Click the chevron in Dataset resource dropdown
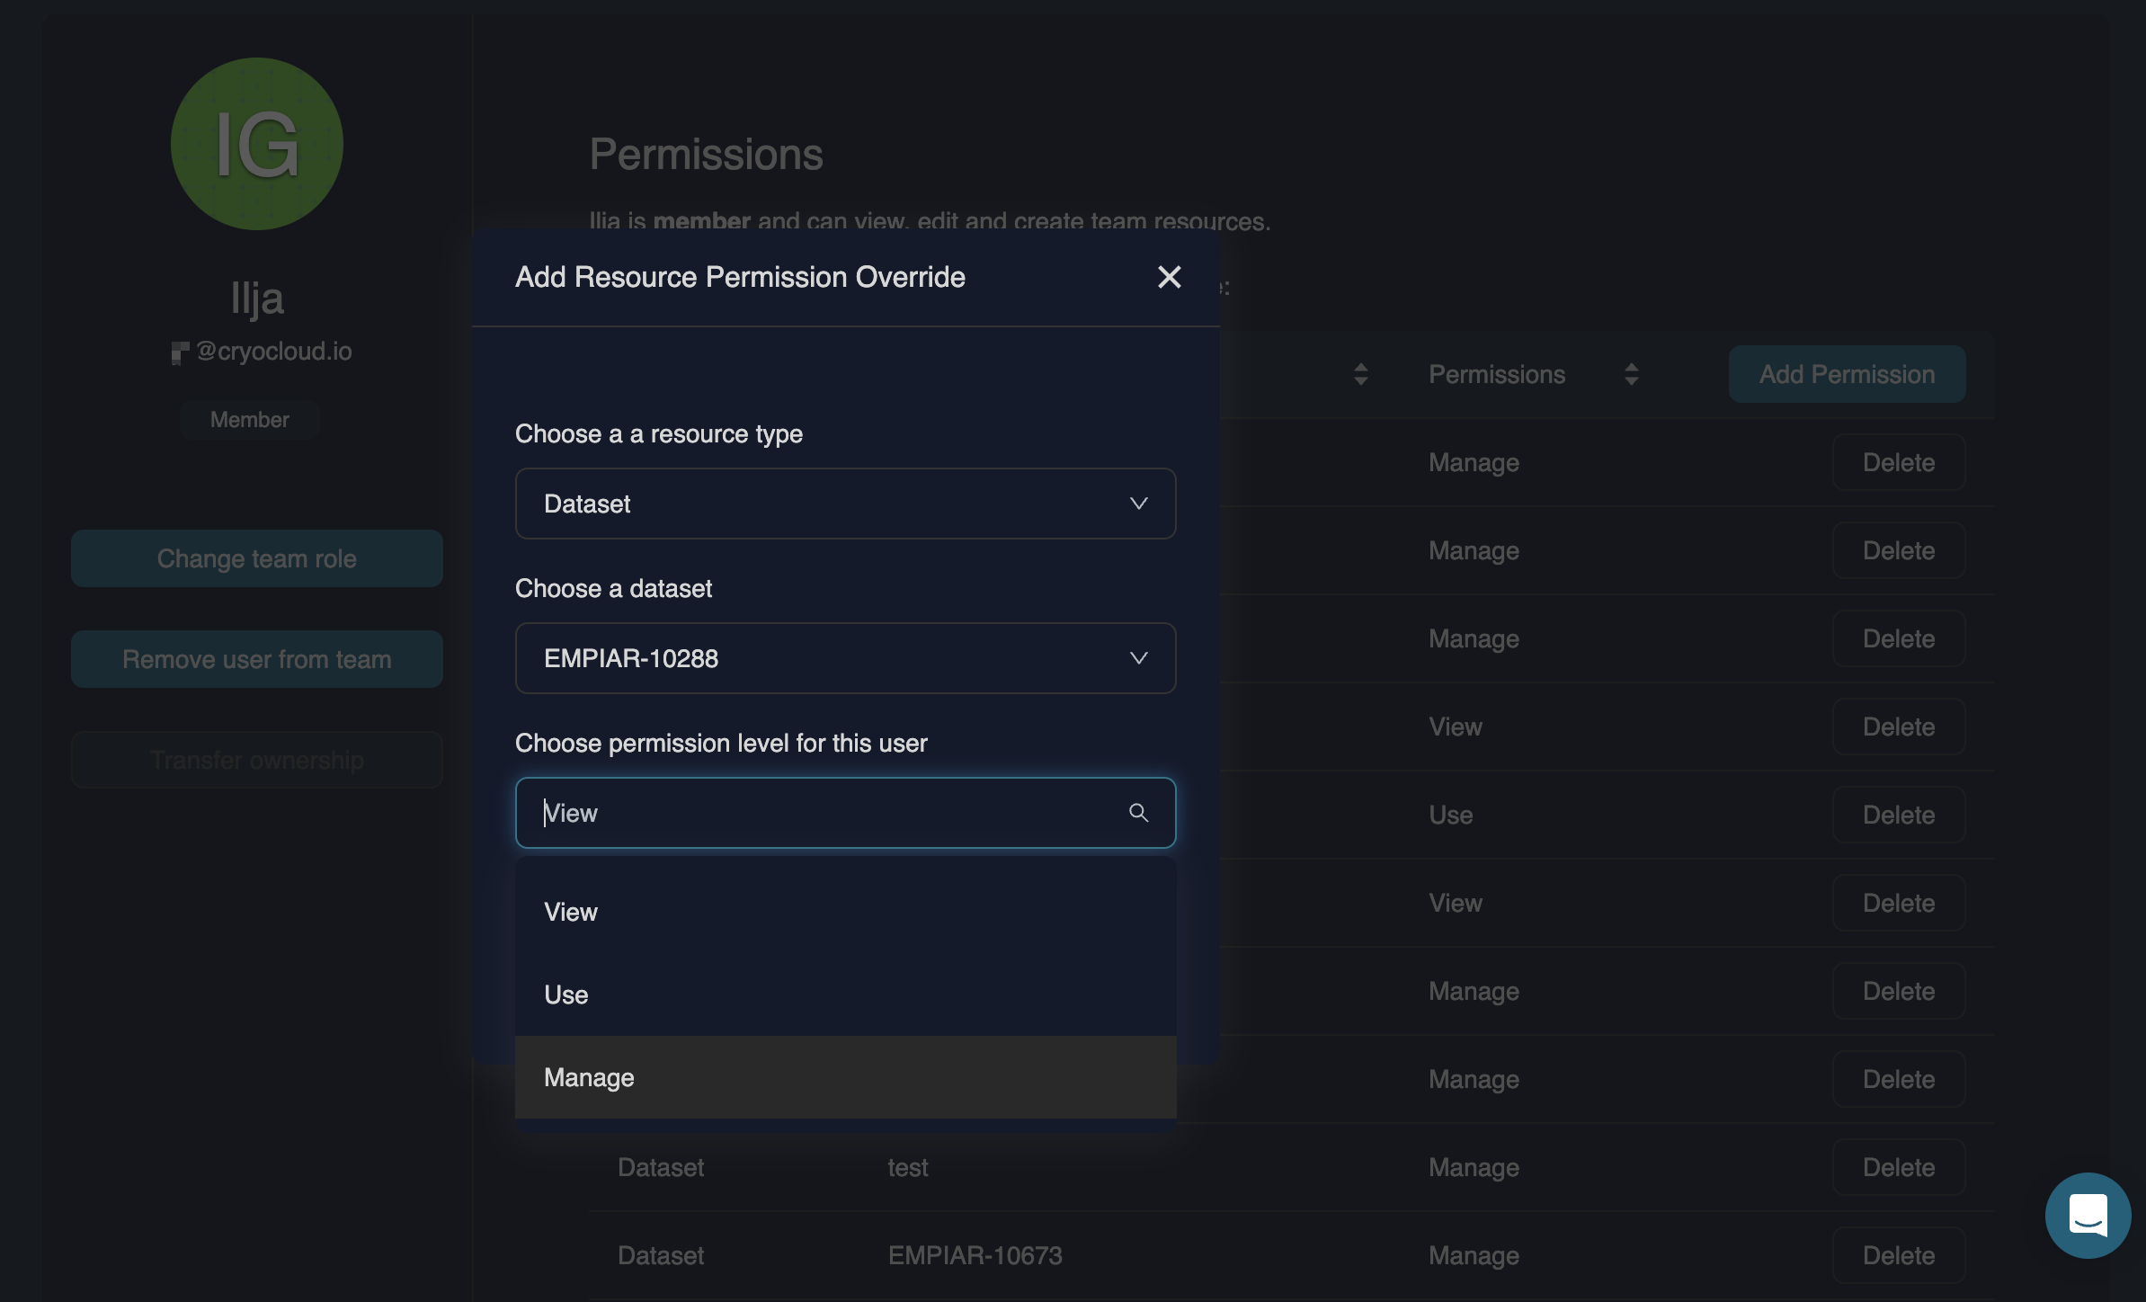 coord(1138,504)
